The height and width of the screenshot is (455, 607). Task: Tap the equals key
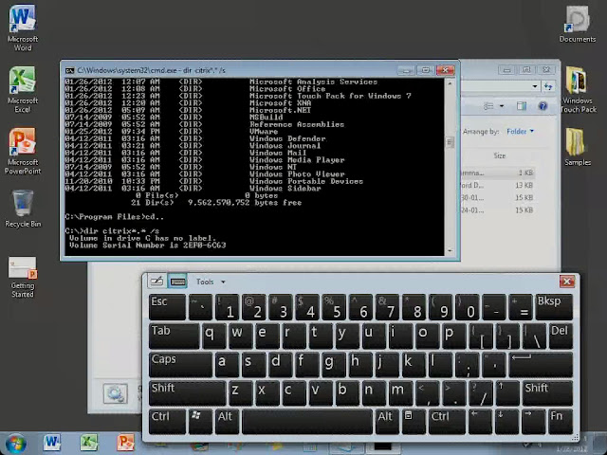point(521,307)
